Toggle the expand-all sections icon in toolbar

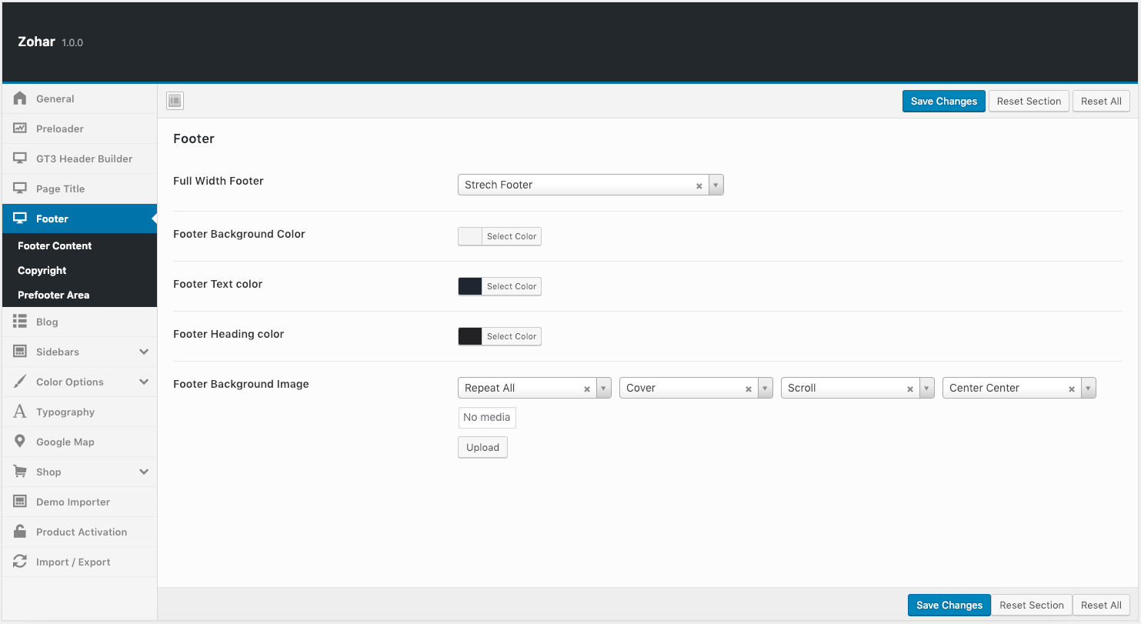coord(175,101)
